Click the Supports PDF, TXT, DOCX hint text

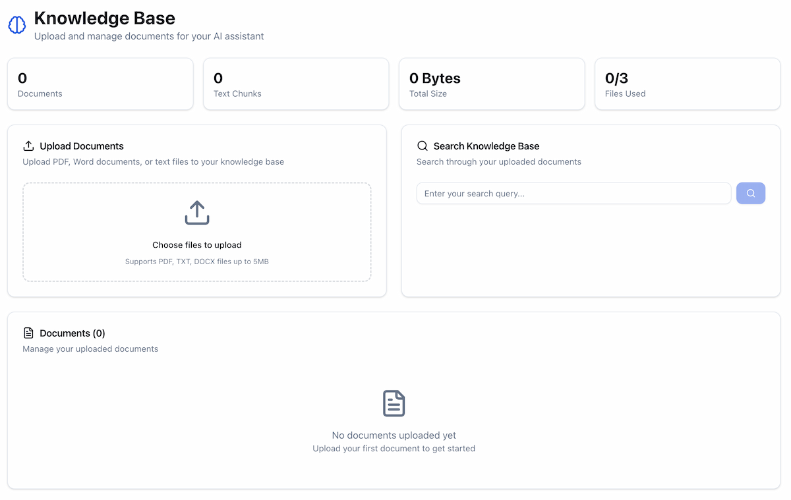point(196,261)
